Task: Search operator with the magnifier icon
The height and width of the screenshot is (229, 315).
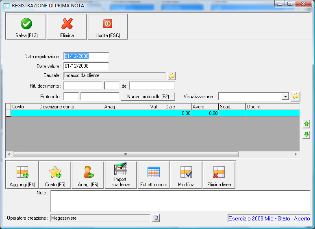Action: pos(156,218)
